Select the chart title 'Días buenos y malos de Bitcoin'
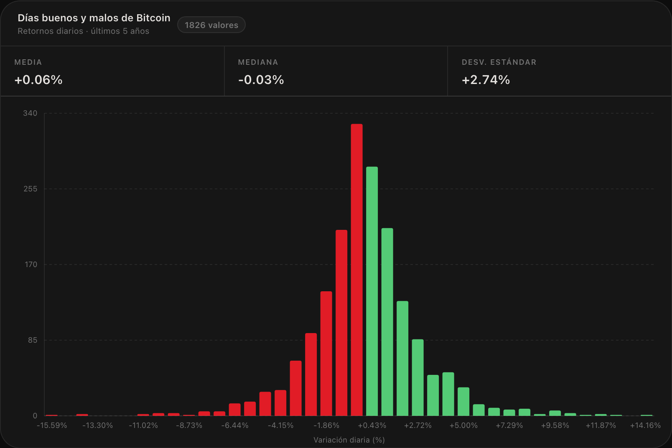The width and height of the screenshot is (672, 448). pos(94,18)
